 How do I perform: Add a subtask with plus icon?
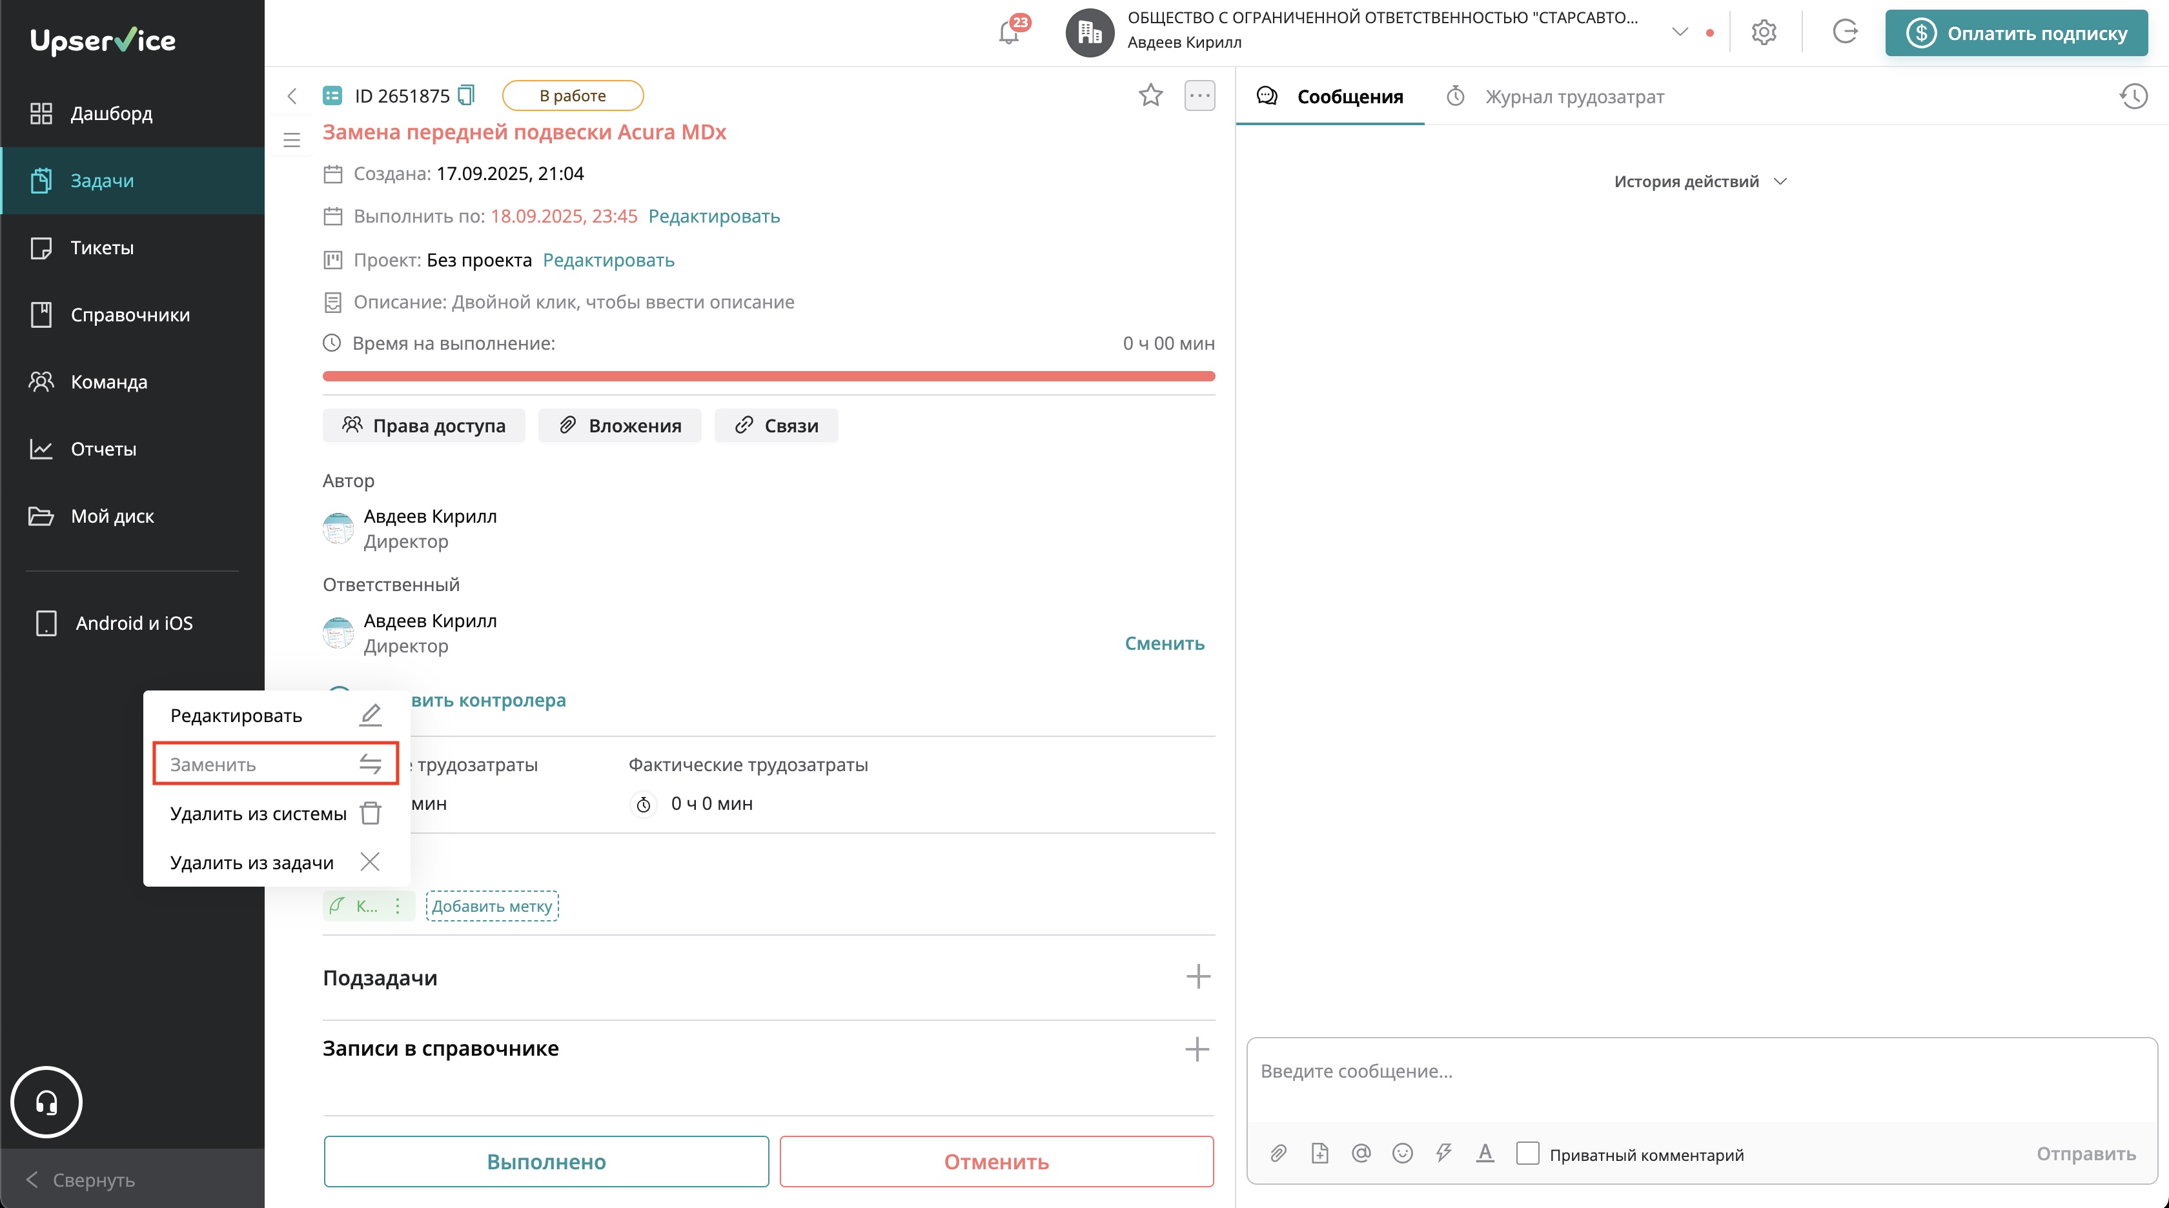click(1198, 976)
